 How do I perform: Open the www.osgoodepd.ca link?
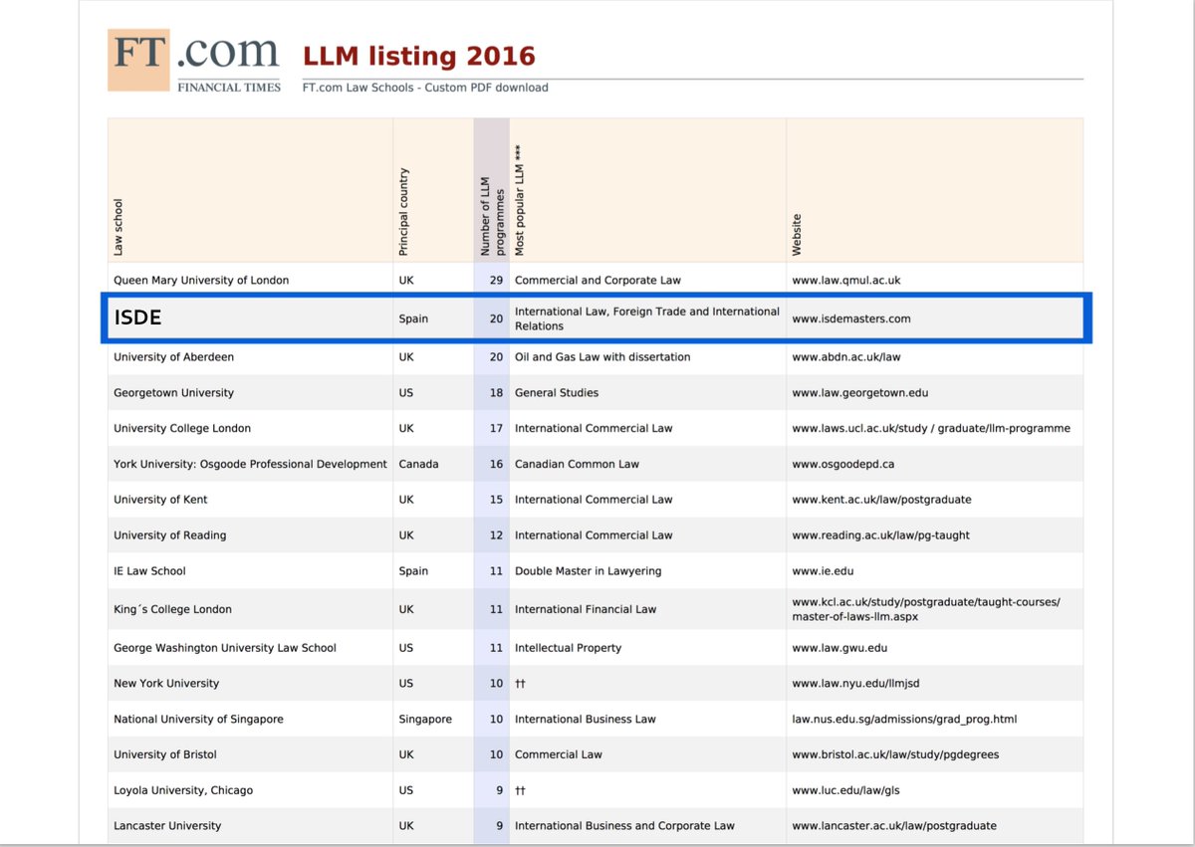click(843, 464)
